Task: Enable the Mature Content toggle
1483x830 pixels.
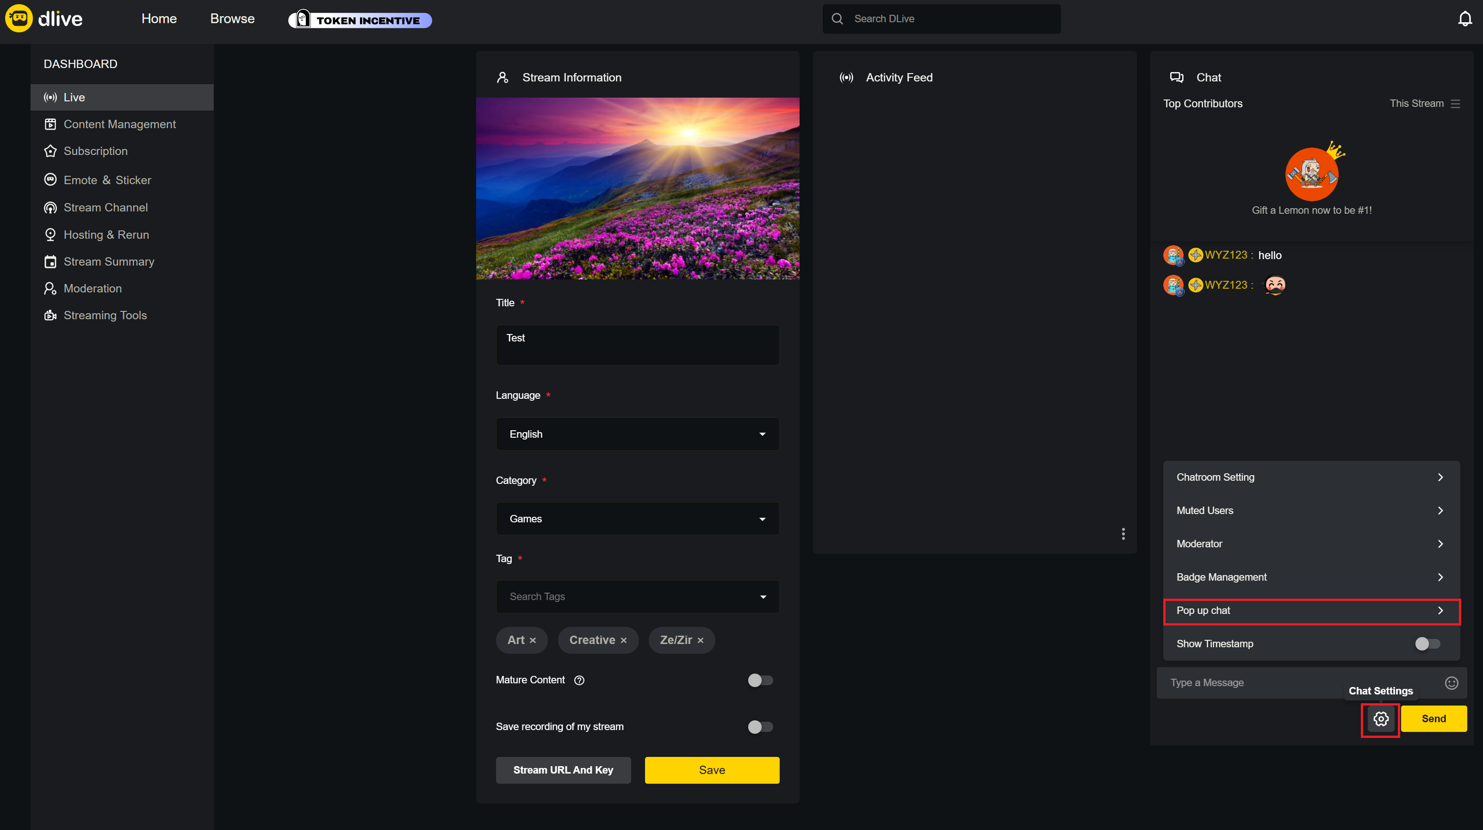Action: click(760, 680)
